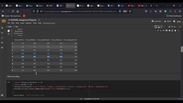Screen dimensions: 183x103
Task: Reload the page in the browser
Action: click(13, 11)
